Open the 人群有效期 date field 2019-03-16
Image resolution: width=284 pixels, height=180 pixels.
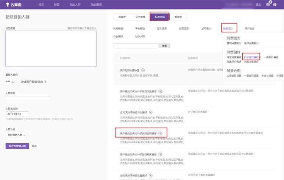coord(17,114)
